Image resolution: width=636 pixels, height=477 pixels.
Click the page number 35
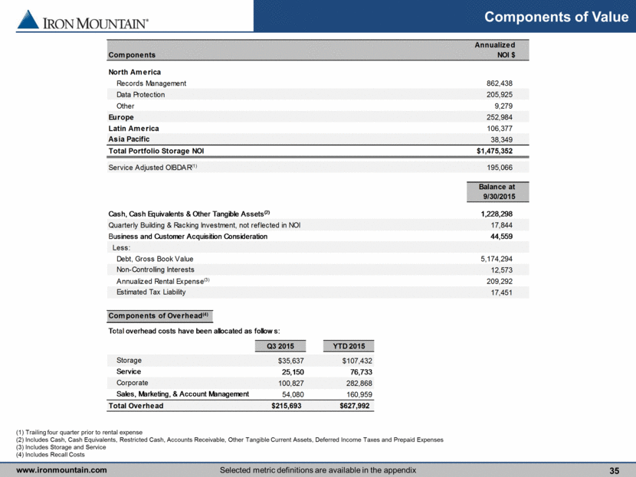point(613,469)
